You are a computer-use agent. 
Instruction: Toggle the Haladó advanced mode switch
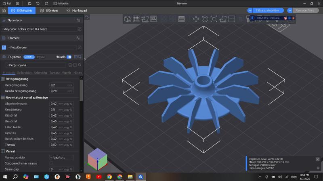[x=69, y=57]
